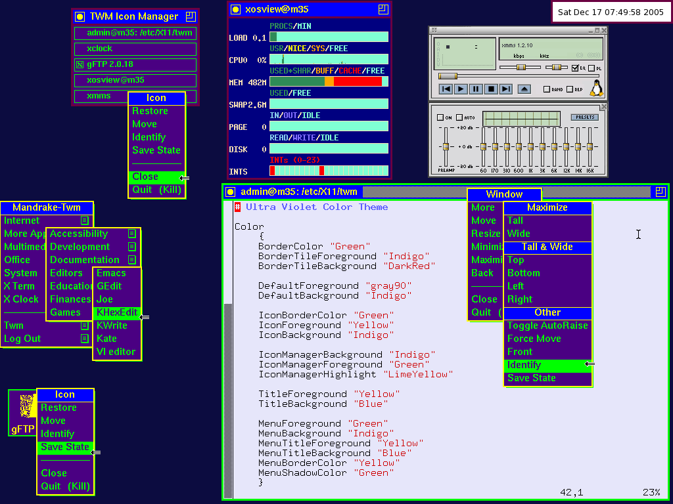Enable REP repeat in xmms

pyautogui.click(x=570, y=89)
